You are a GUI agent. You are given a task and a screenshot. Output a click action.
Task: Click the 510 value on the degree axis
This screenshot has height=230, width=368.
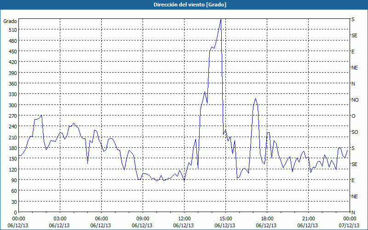[13, 30]
